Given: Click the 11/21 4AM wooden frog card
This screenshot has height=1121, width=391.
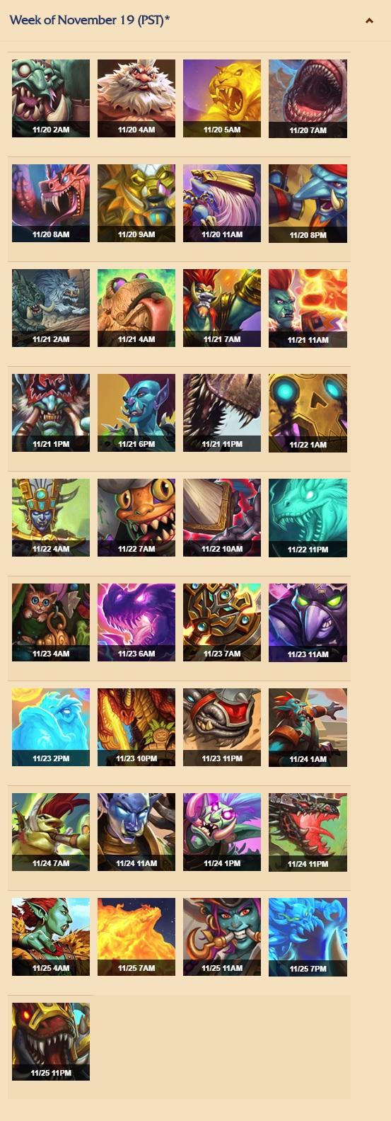Looking at the screenshot, I should click(136, 308).
